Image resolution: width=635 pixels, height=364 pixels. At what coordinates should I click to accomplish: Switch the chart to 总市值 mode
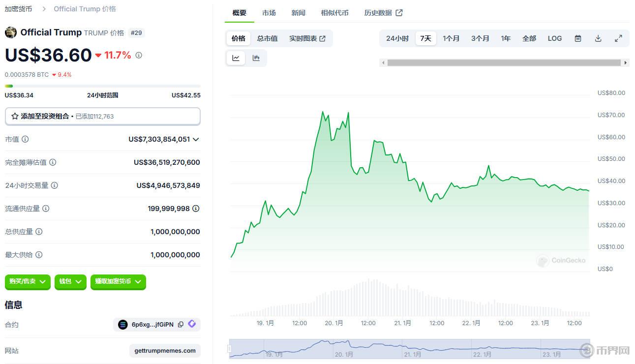[268, 38]
